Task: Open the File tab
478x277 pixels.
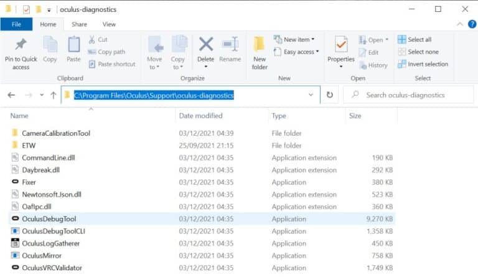Action: click(16, 24)
